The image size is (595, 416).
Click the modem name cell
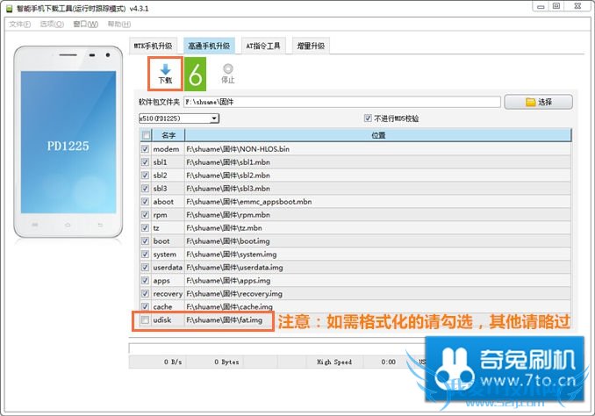[x=168, y=149]
